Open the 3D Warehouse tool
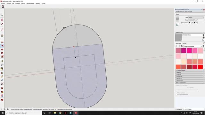Image resolution: width=205 pixels, height=115 pixels. tap(2, 88)
